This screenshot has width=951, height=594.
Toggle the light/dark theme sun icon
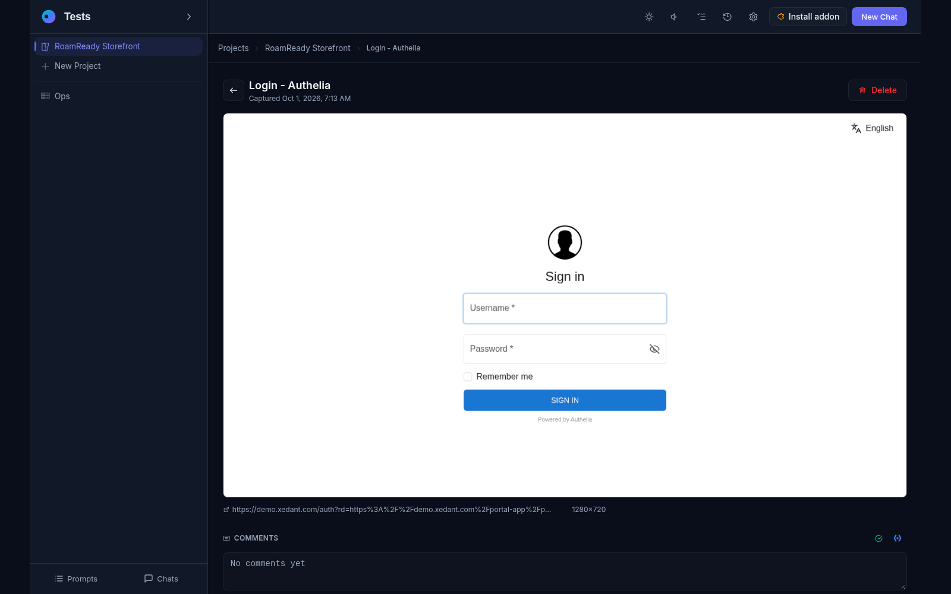tap(649, 17)
